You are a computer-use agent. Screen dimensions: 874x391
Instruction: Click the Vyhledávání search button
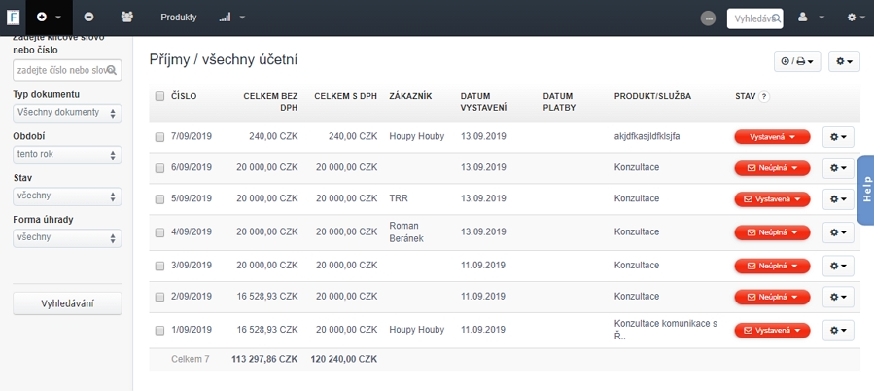67,303
